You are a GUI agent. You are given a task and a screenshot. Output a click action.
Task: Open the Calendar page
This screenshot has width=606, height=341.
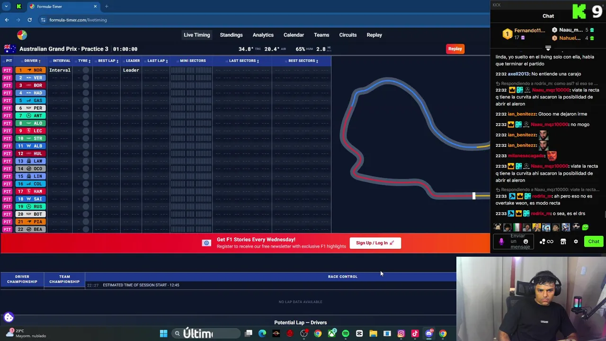pos(294,35)
